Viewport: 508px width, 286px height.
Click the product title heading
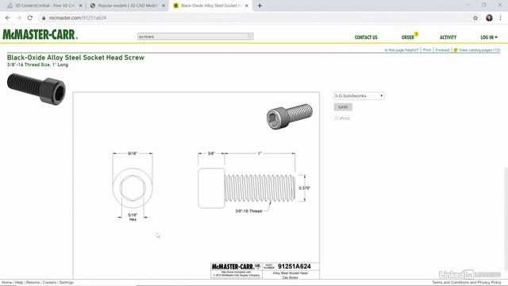[x=75, y=57]
